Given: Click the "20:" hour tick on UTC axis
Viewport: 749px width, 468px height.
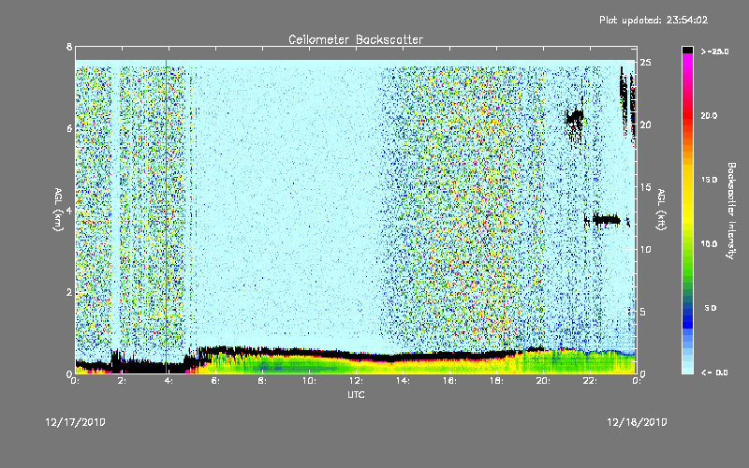Looking at the screenshot, I should [543, 381].
